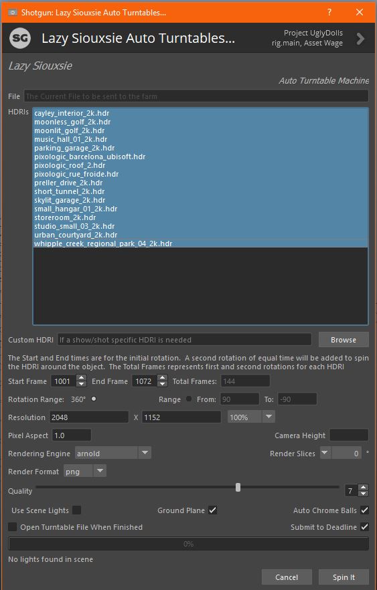
Task: Click the Custom HDRI input field
Action: tap(185, 339)
